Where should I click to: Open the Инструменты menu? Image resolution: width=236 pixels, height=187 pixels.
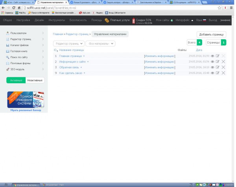pos(57,20)
